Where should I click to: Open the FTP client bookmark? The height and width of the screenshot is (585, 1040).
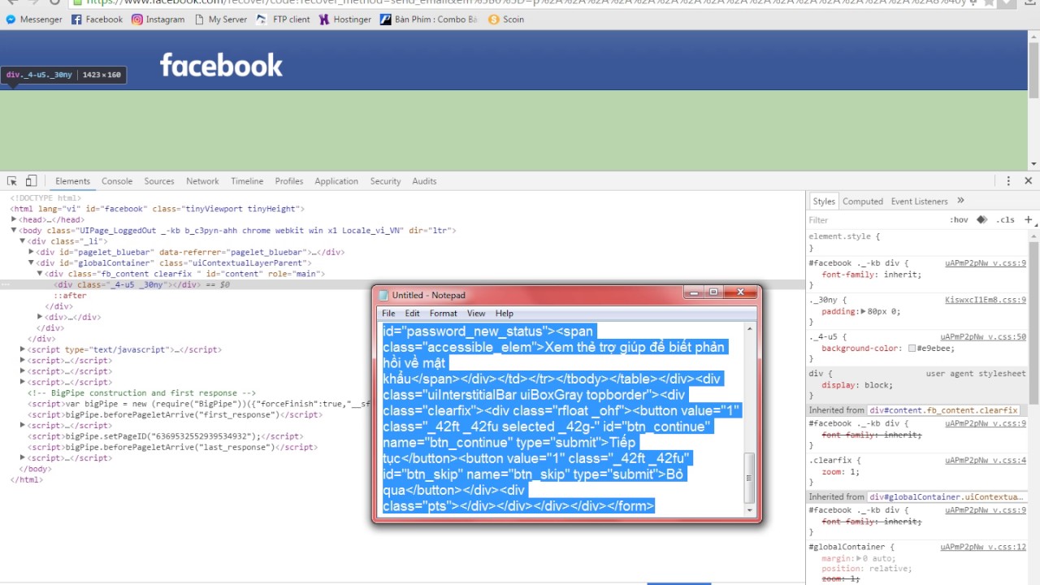click(283, 19)
